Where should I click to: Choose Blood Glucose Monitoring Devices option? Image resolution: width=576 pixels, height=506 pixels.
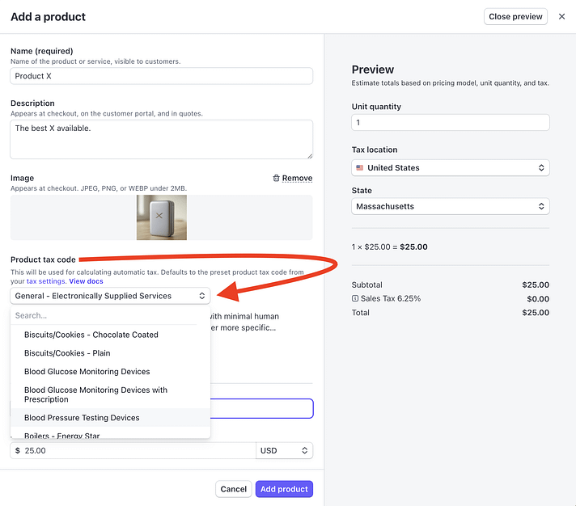tap(87, 372)
